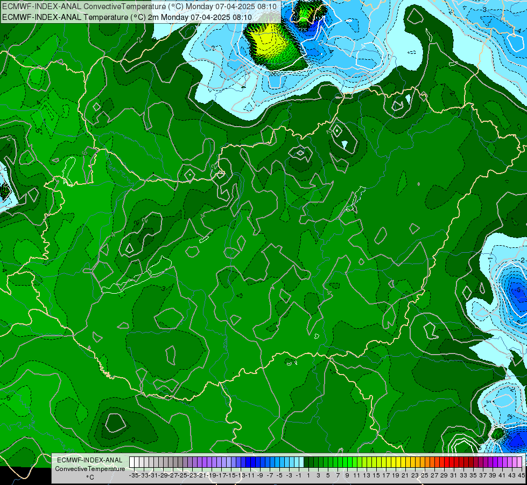Viewport: 527px width, 485px height.
Task: Click the legend value label -7
Action: point(270,475)
